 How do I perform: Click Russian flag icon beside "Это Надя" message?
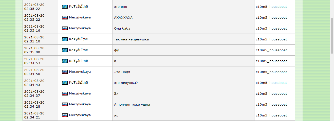coord(65,72)
